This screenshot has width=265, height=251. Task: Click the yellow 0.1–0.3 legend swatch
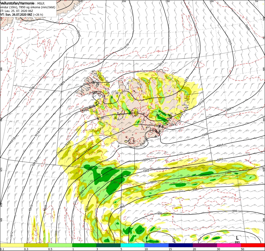point(12,245)
